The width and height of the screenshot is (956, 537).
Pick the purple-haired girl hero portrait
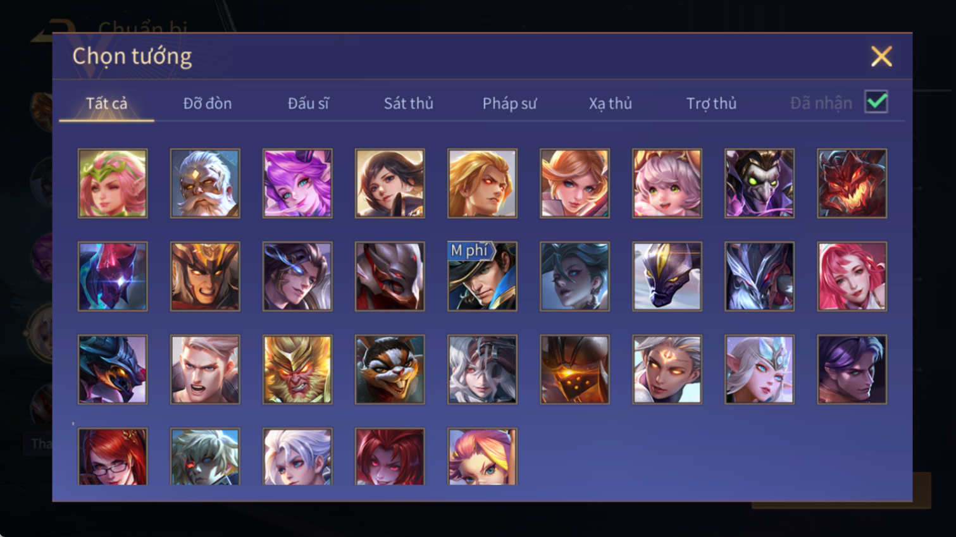pyautogui.click(x=297, y=183)
